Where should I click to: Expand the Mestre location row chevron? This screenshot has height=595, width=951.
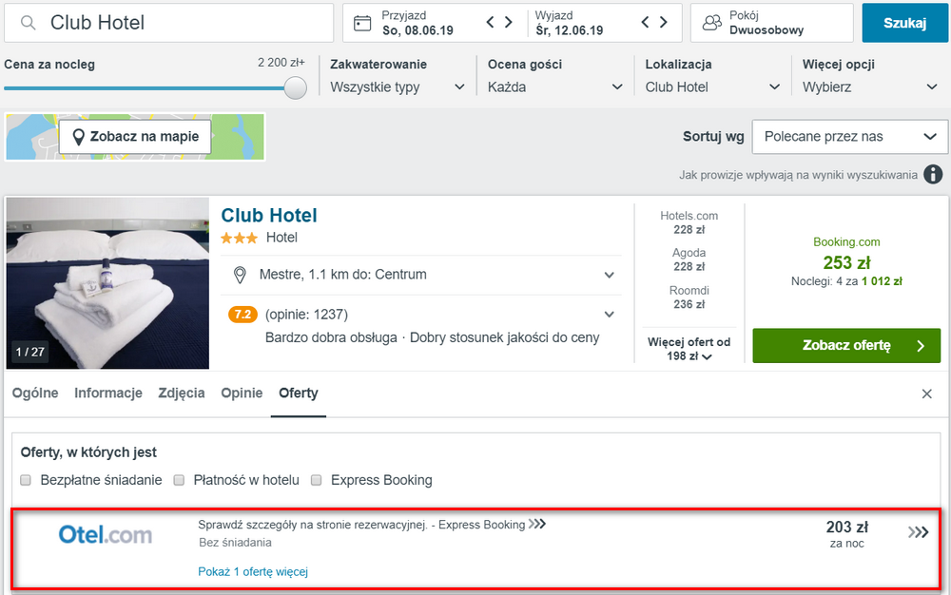(x=609, y=275)
